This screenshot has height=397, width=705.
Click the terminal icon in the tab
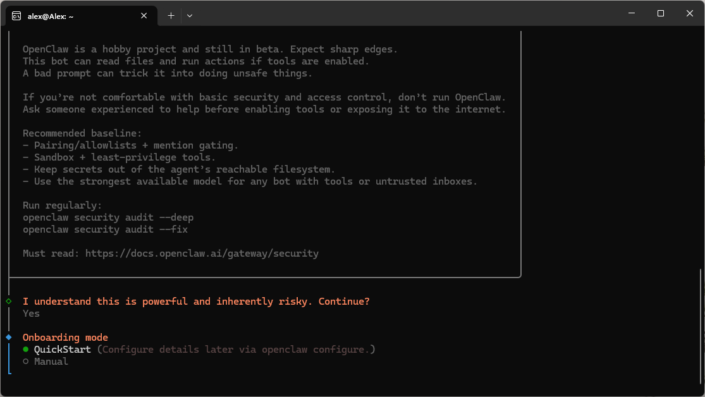16,16
